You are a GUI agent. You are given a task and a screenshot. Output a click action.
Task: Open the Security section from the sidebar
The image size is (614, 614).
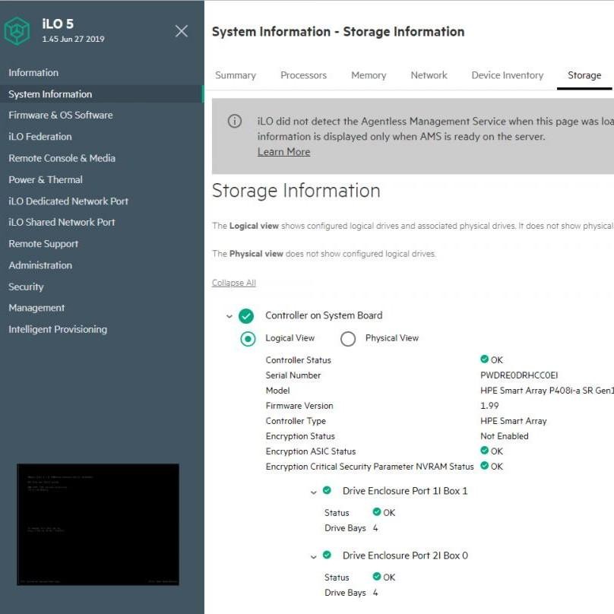tap(26, 286)
